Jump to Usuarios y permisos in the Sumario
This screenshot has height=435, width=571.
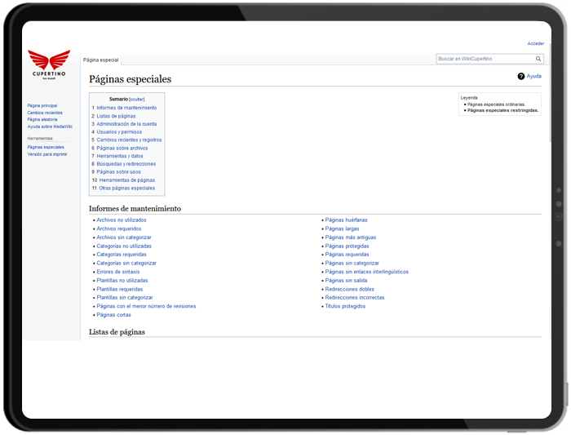pos(119,131)
